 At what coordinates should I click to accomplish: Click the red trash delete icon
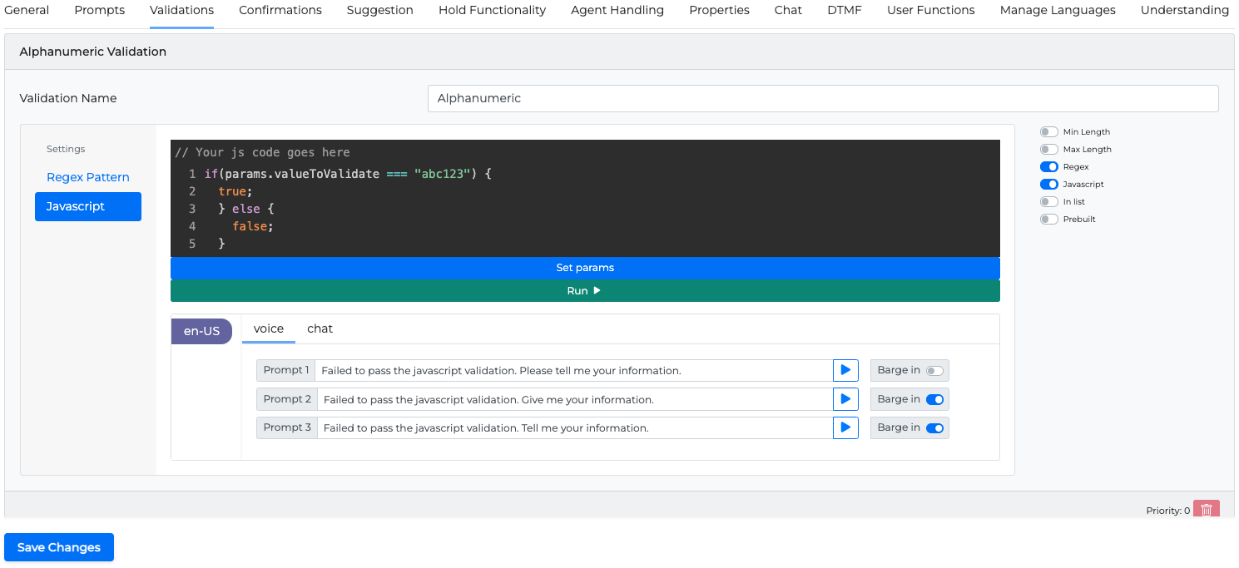(x=1206, y=510)
